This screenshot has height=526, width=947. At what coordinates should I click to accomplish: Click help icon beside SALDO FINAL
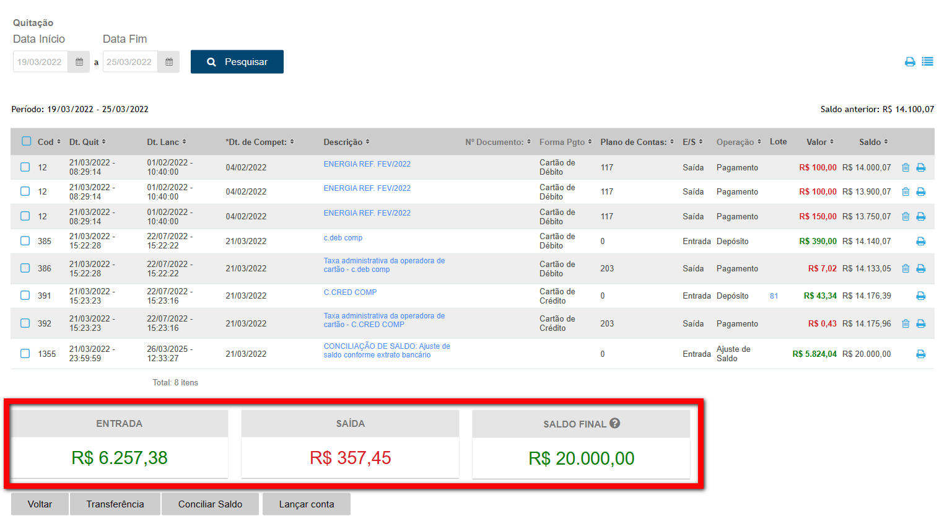(614, 423)
